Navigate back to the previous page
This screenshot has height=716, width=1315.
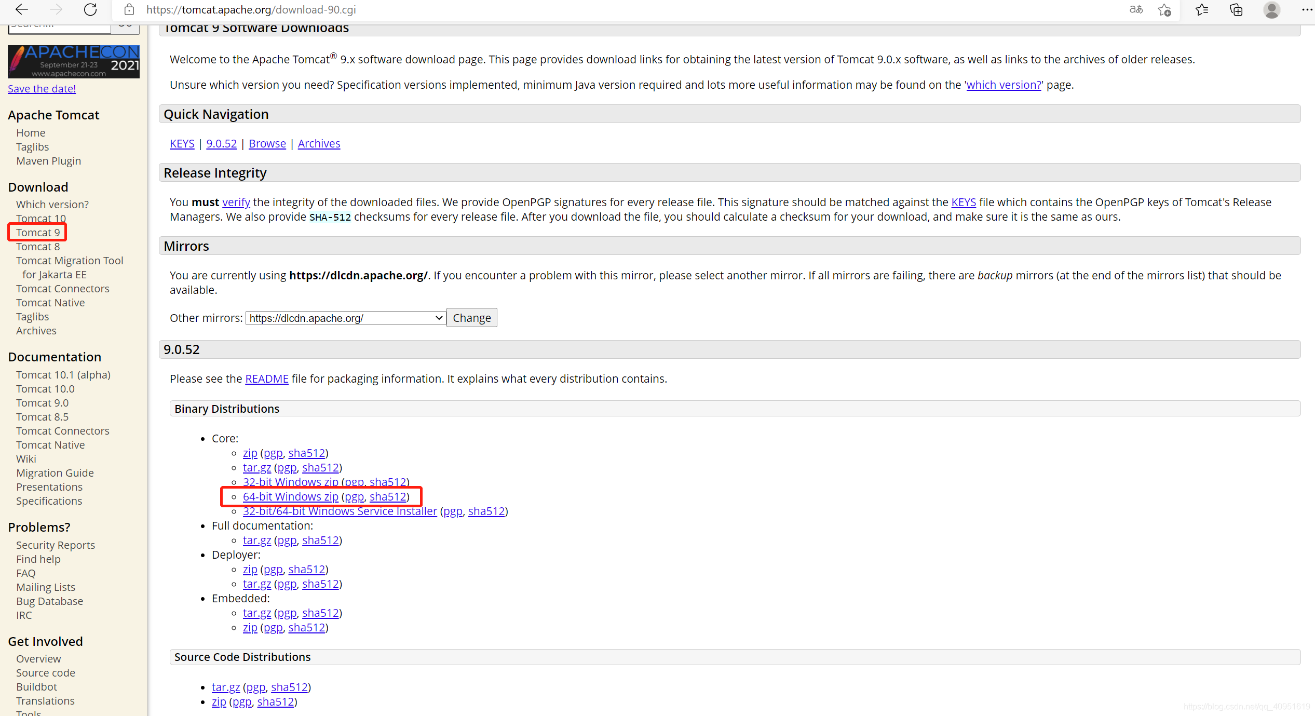[21, 9]
